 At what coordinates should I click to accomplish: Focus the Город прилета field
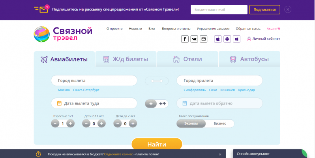(x=219, y=81)
